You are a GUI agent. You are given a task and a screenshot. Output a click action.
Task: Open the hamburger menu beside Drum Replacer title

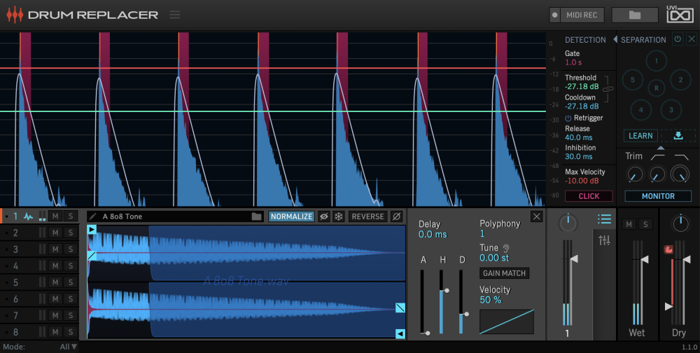pos(174,15)
